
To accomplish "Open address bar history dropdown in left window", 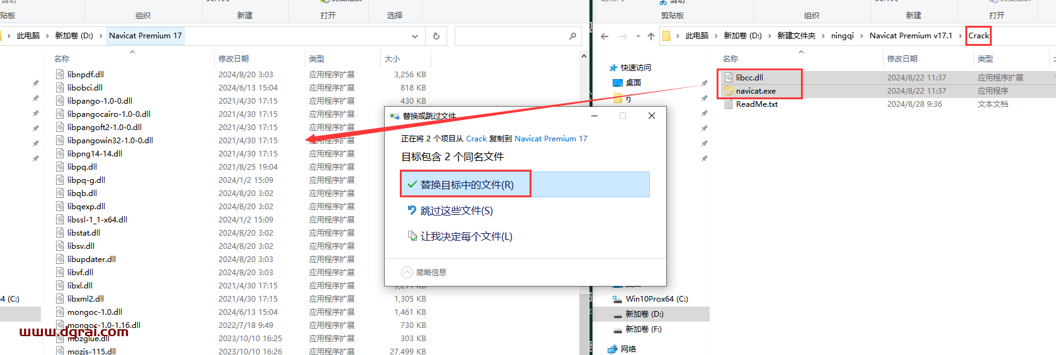I will click(415, 36).
